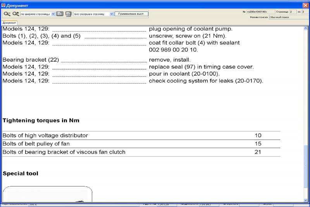Expand the 'Без разрыва страниц' dropdown

(112, 14)
